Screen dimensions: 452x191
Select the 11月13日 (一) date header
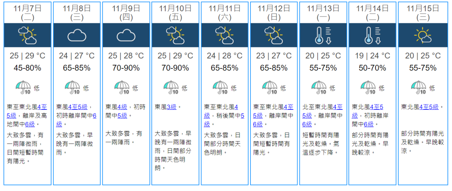point(323,12)
